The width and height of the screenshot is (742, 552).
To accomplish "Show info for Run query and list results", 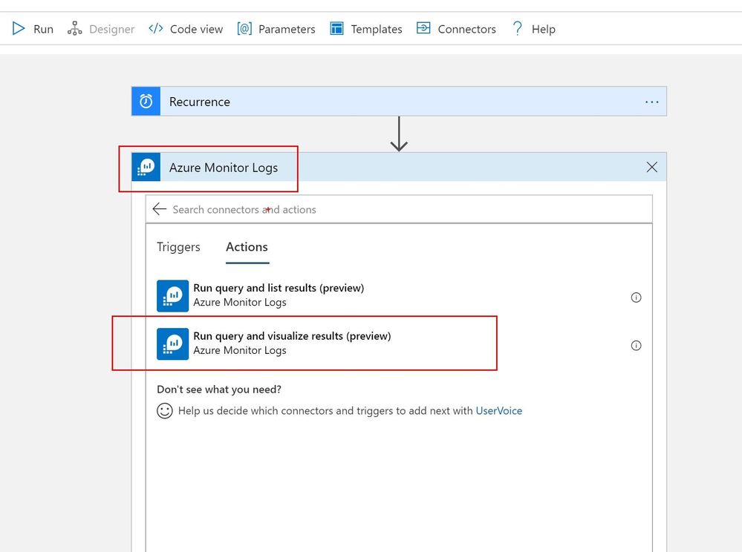I will (636, 298).
